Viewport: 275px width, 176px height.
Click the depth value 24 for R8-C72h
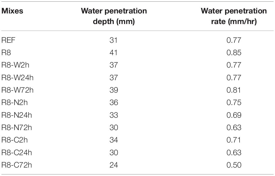(114, 165)
